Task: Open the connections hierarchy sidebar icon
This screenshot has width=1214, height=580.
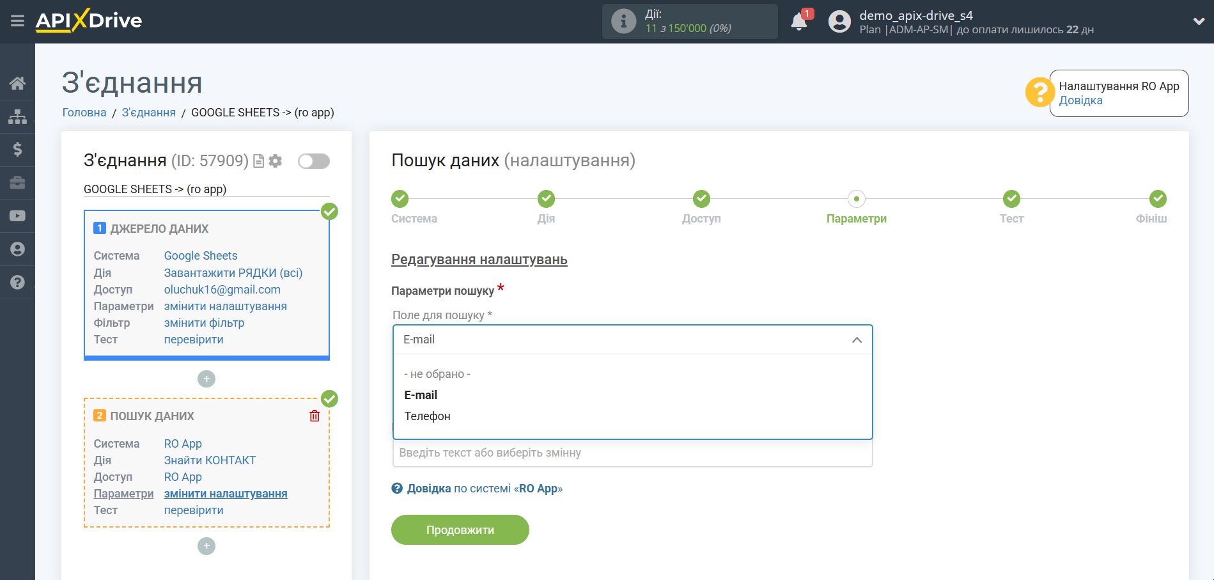Action: (17, 116)
